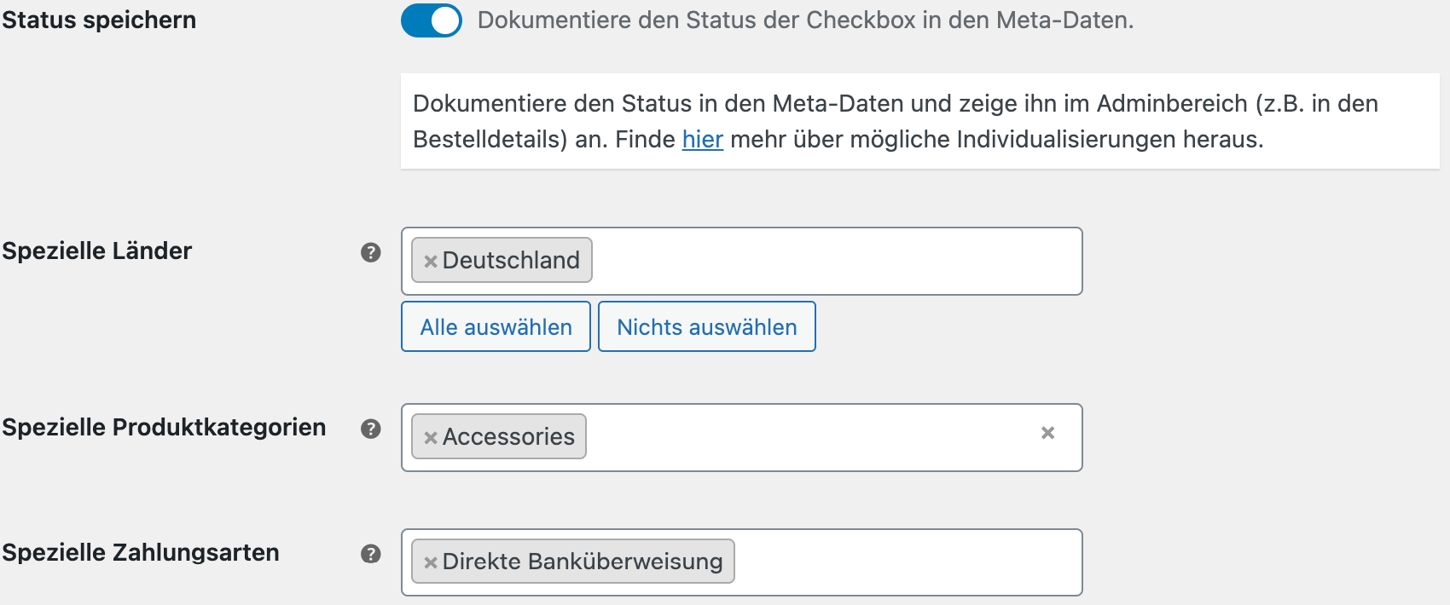Image resolution: width=1450 pixels, height=605 pixels.
Task: Open the 'hier' link
Action: pos(702,139)
